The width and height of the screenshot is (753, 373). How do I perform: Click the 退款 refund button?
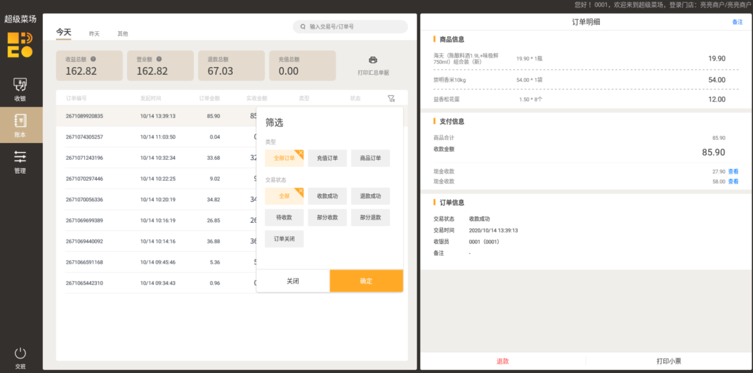coord(503,361)
